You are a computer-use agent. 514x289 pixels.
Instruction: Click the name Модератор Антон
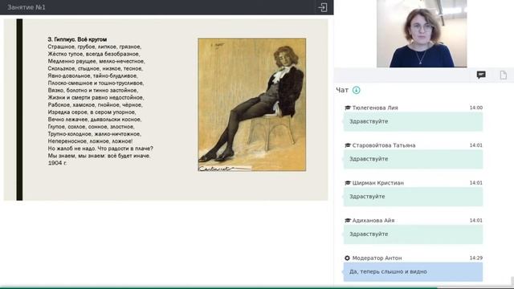click(x=377, y=258)
